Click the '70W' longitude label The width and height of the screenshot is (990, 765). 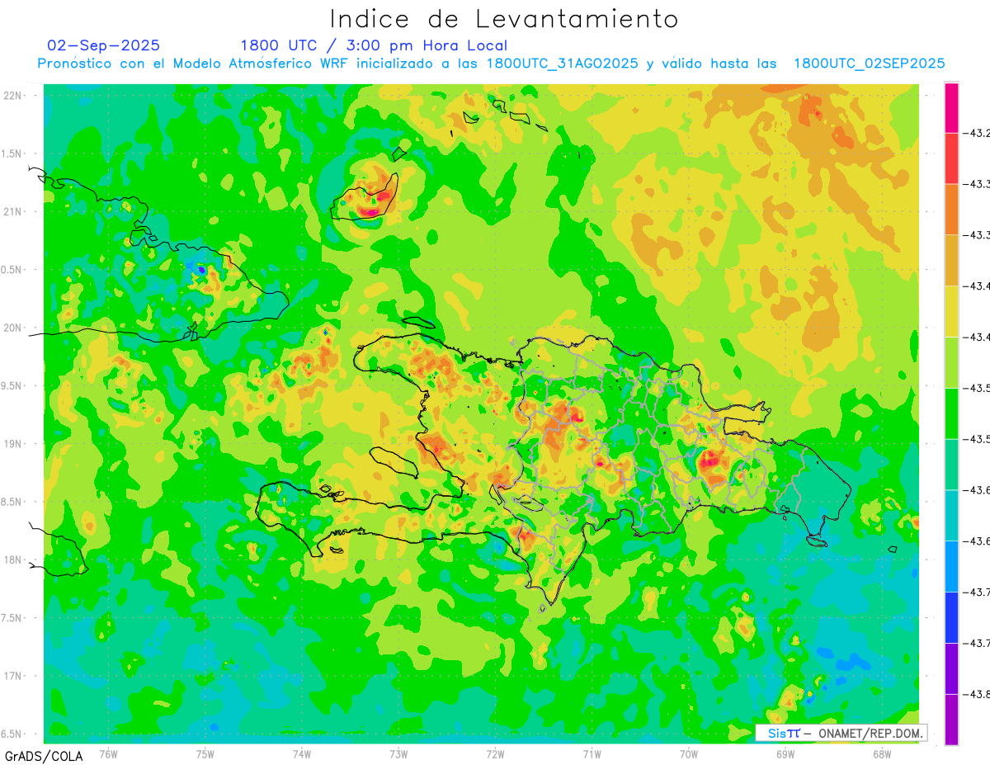click(x=688, y=753)
